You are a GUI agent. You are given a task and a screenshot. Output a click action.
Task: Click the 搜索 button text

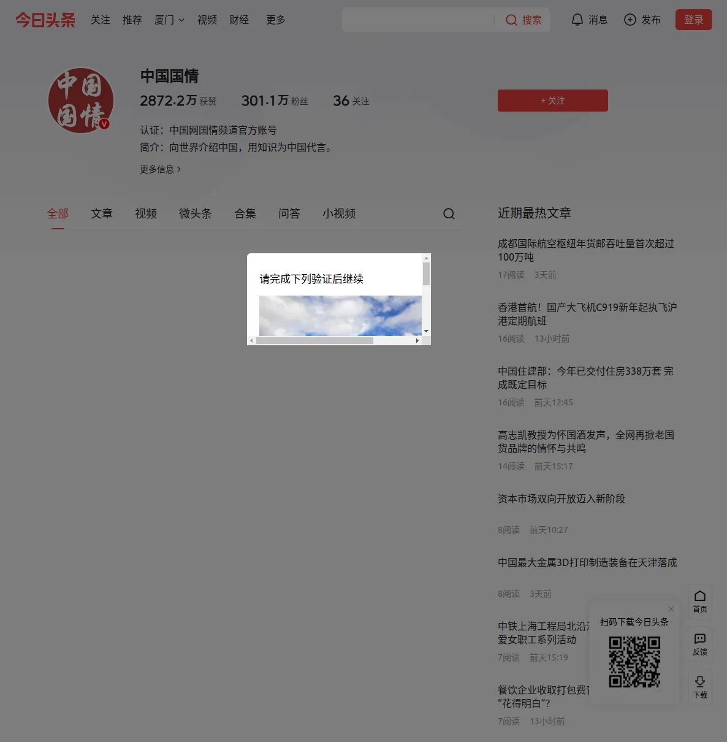[532, 20]
